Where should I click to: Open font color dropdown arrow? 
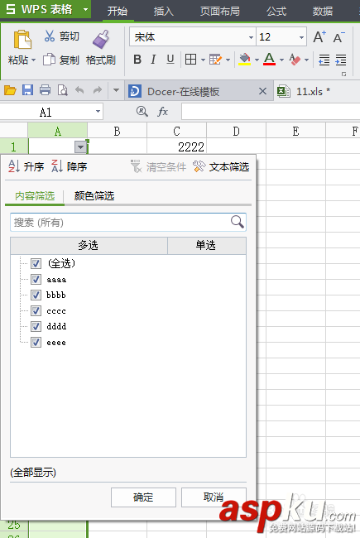pos(281,60)
